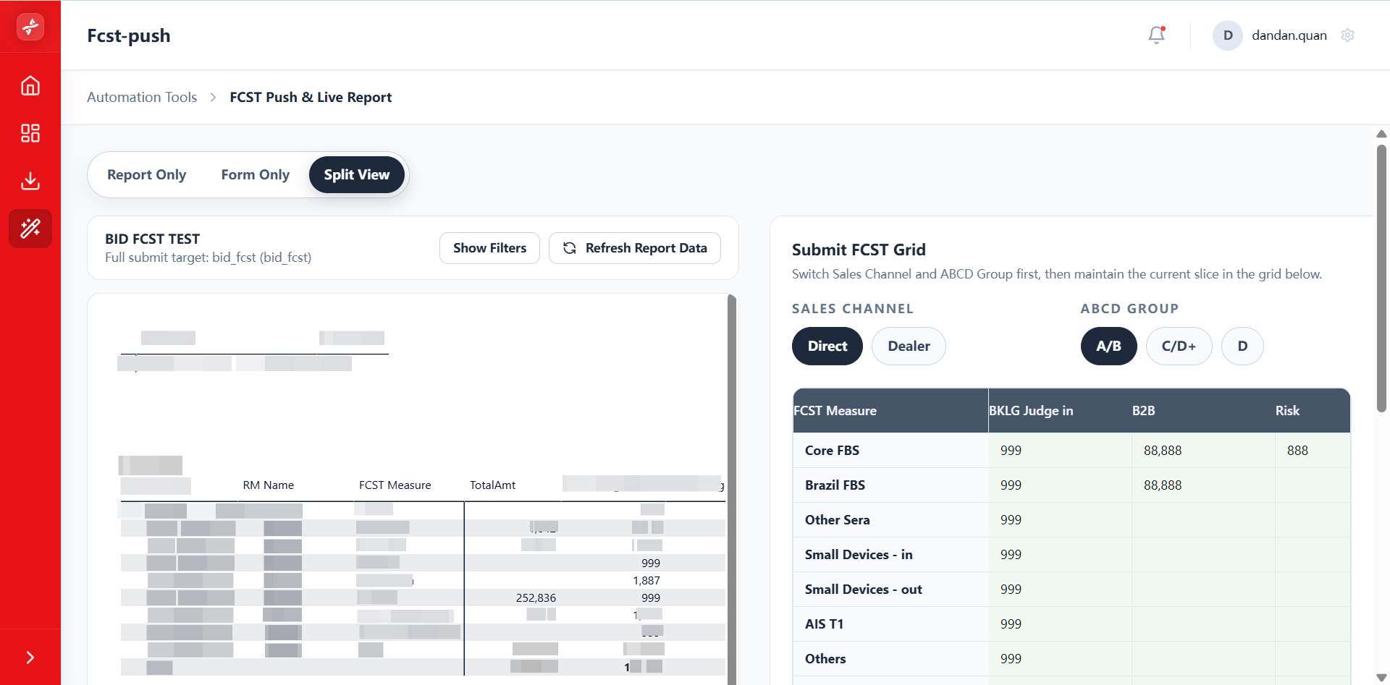Image resolution: width=1390 pixels, height=685 pixels.
Task: Open the notification bell
Action: (1156, 35)
